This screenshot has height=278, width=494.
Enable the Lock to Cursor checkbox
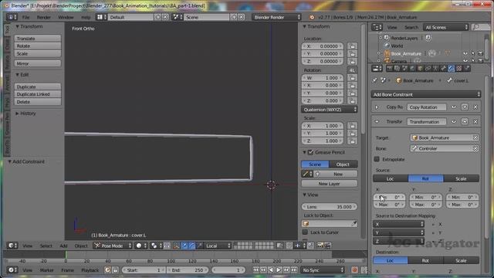click(305, 232)
